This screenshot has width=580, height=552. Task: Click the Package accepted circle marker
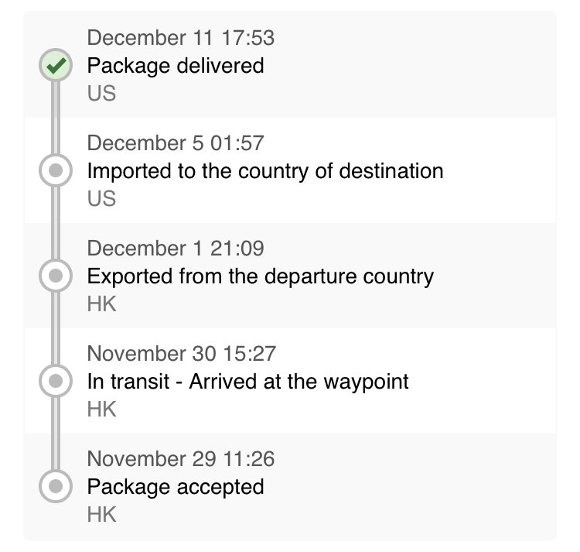[x=56, y=486]
